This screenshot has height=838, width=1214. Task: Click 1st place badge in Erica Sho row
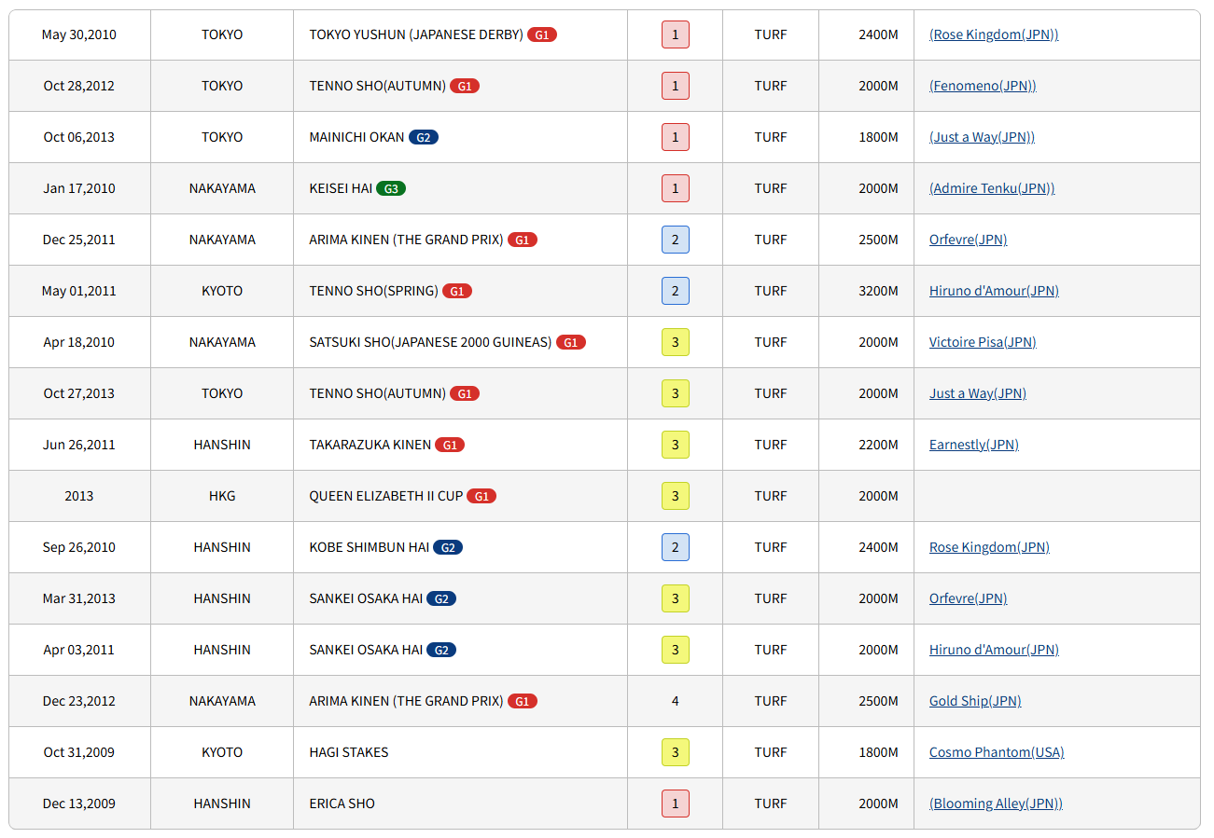tap(676, 804)
